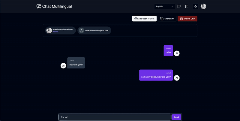Click "i am very good, how are you?" message
The image size is (240, 121).
(x=156, y=75)
